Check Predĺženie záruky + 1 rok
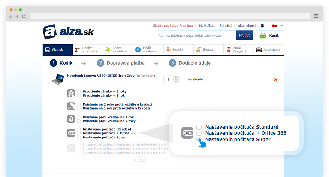This screenshot has height=177, width=329. pos(79,95)
